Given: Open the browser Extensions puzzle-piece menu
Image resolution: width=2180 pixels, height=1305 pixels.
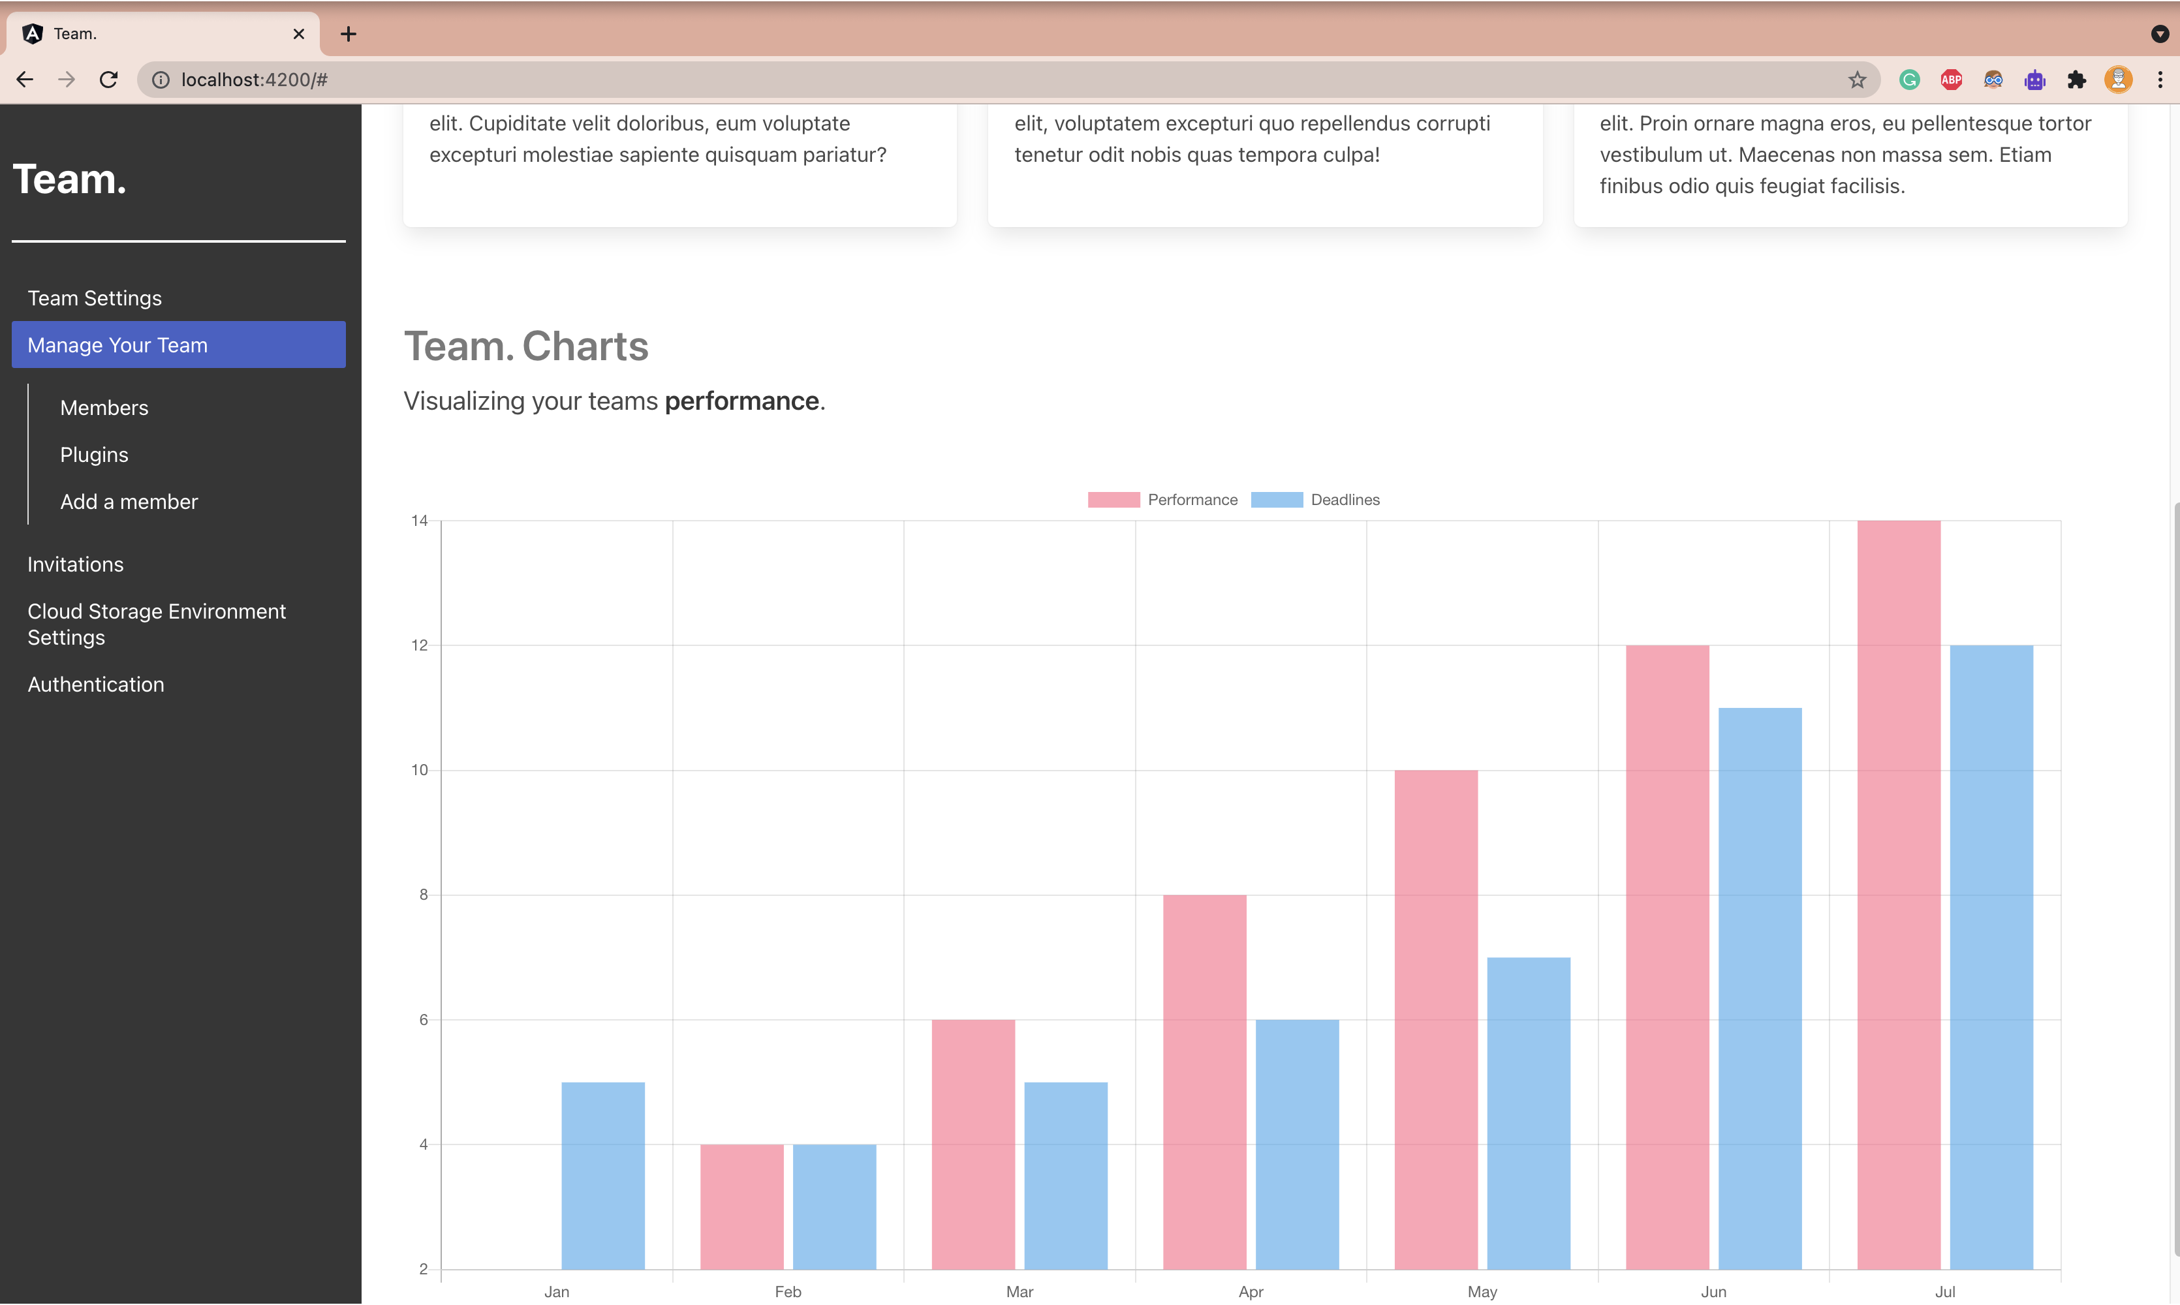Looking at the screenshot, I should (2077, 79).
